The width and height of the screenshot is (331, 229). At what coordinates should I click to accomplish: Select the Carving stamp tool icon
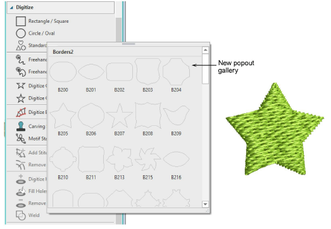point(21,127)
